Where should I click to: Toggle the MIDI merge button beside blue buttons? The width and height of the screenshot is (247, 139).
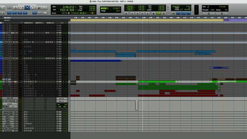point(173,14)
